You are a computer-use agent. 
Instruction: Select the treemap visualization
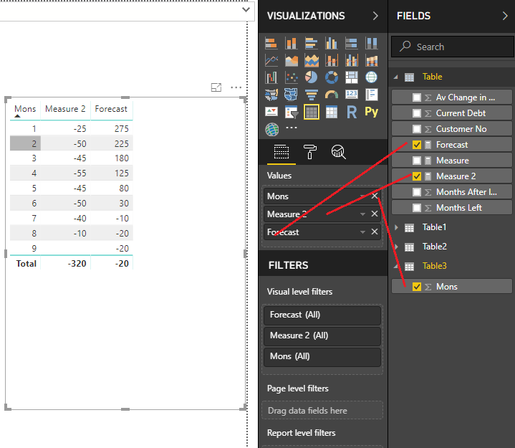pyautogui.click(x=352, y=77)
